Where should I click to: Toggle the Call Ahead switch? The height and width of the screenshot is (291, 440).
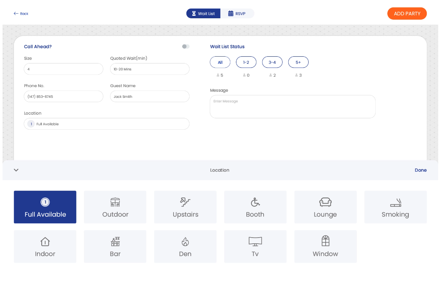185,47
